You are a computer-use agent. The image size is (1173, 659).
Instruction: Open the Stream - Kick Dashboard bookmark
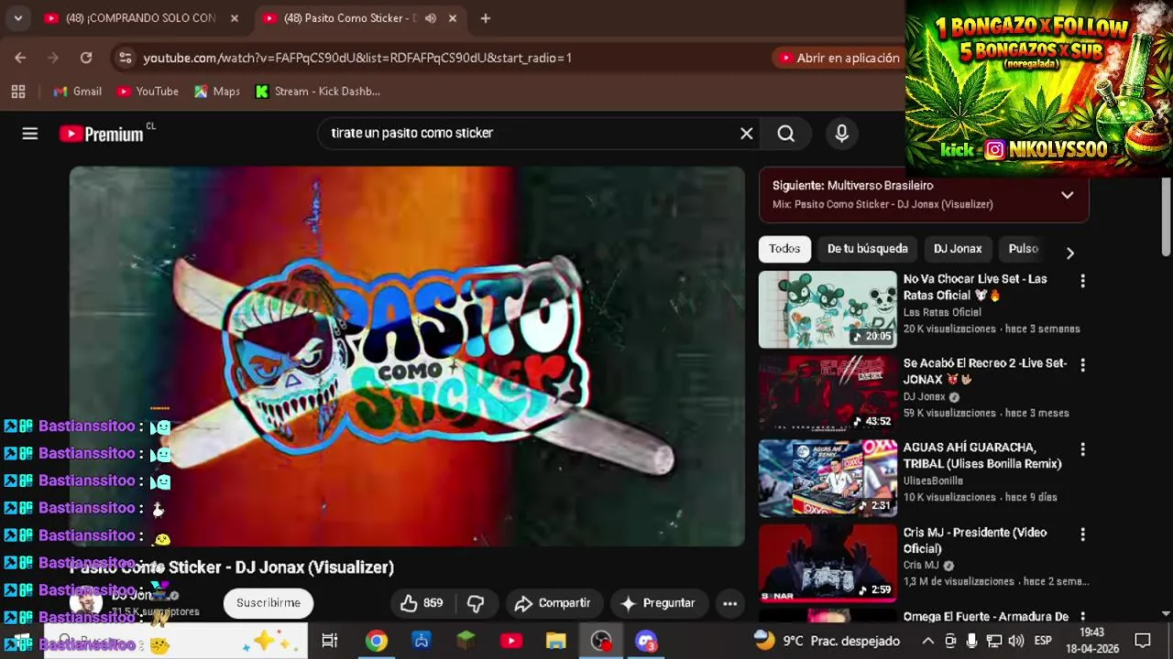(x=318, y=92)
